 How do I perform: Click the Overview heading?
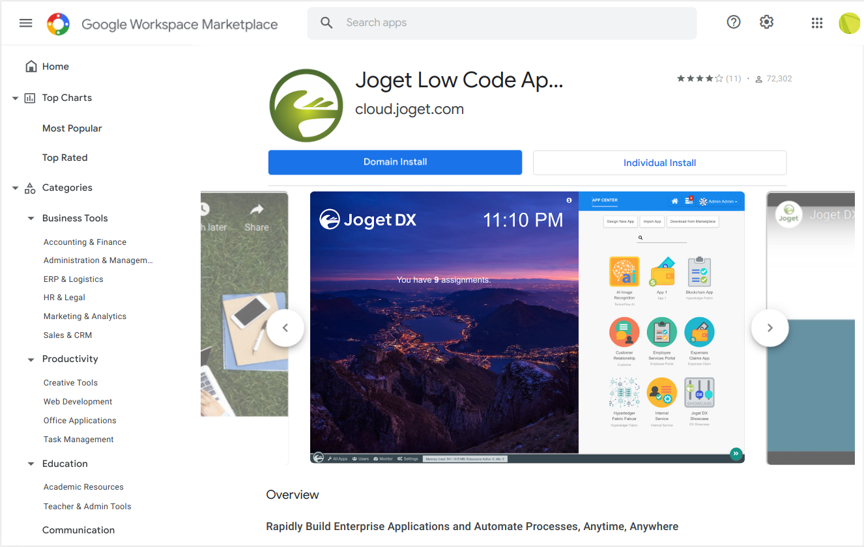[293, 495]
